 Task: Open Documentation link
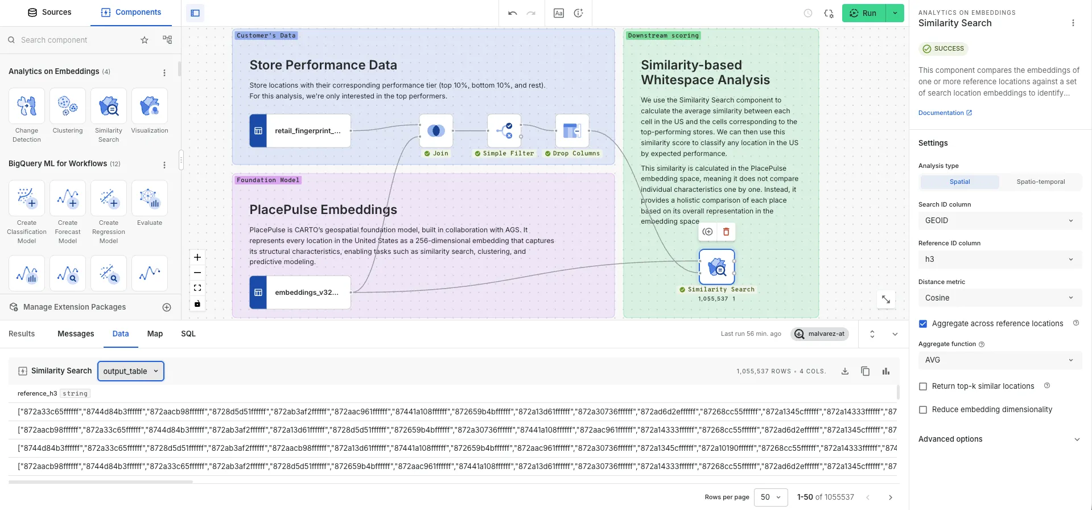(x=945, y=113)
